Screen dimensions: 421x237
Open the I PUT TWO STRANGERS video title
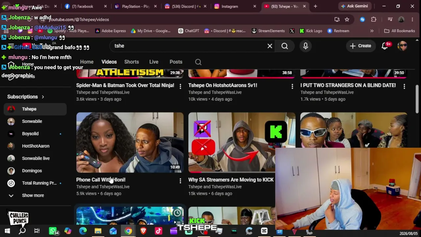[348, 85]
